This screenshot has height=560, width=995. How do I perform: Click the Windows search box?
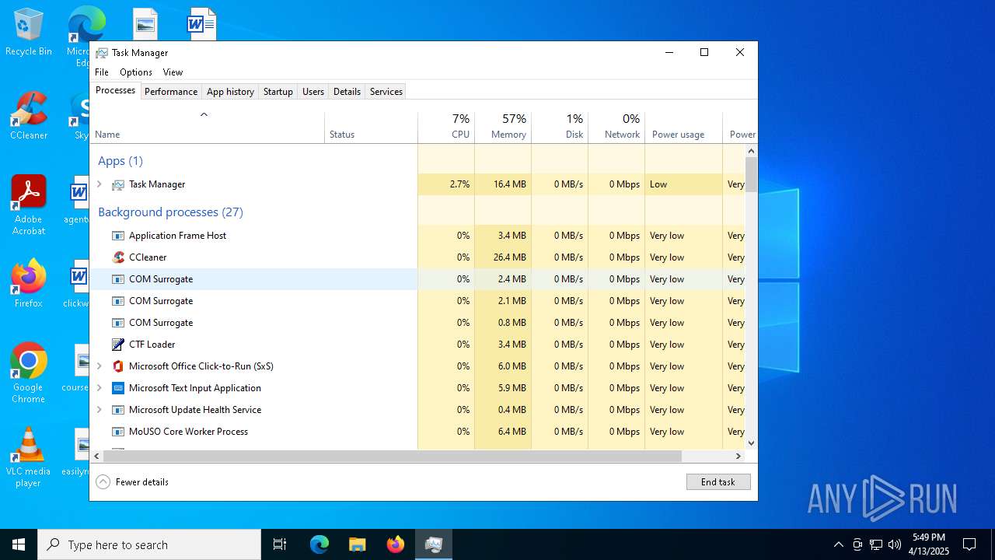149,544
